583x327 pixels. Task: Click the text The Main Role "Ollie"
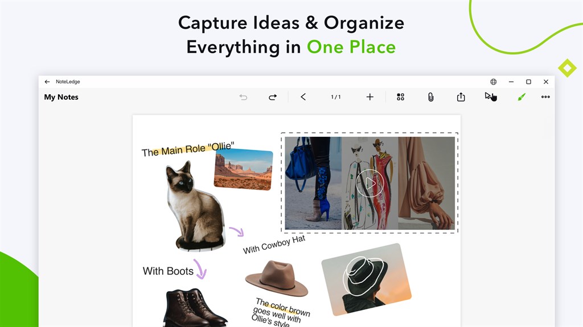pyautogui.click(x=188, y=149)
